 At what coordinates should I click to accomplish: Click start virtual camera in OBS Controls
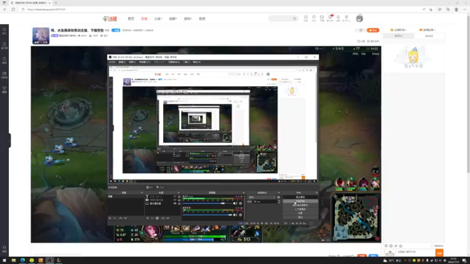click(300, 205)
